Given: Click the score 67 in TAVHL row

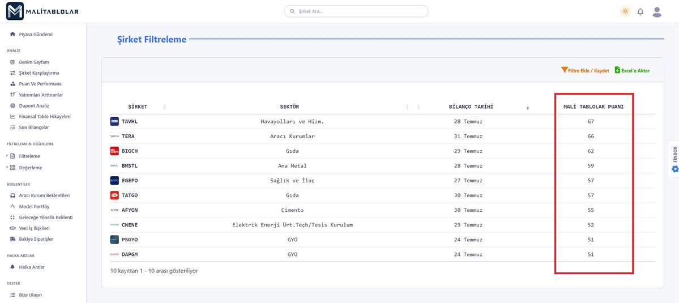Looking at the screenshot, I should [x=591, y=122].
